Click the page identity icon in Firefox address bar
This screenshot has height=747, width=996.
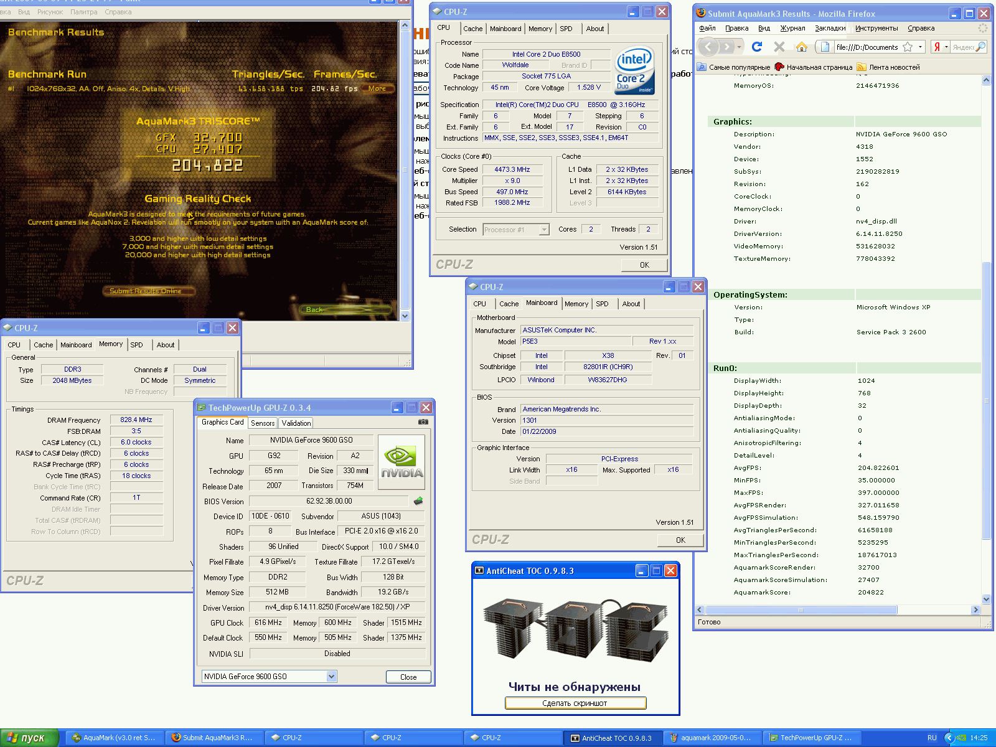click(x=825, y=47)
